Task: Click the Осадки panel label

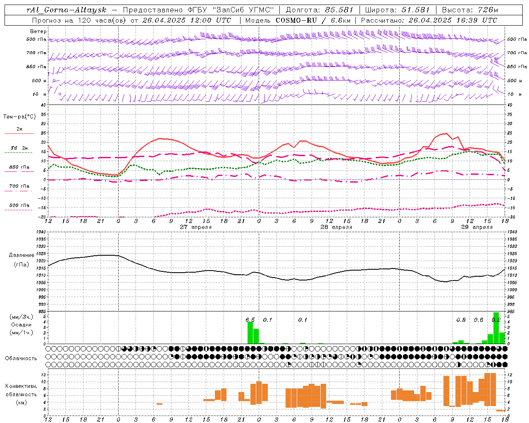Action: pos(21,325)
